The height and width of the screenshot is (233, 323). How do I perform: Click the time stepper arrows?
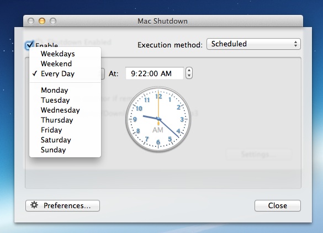tap(189, 73)
